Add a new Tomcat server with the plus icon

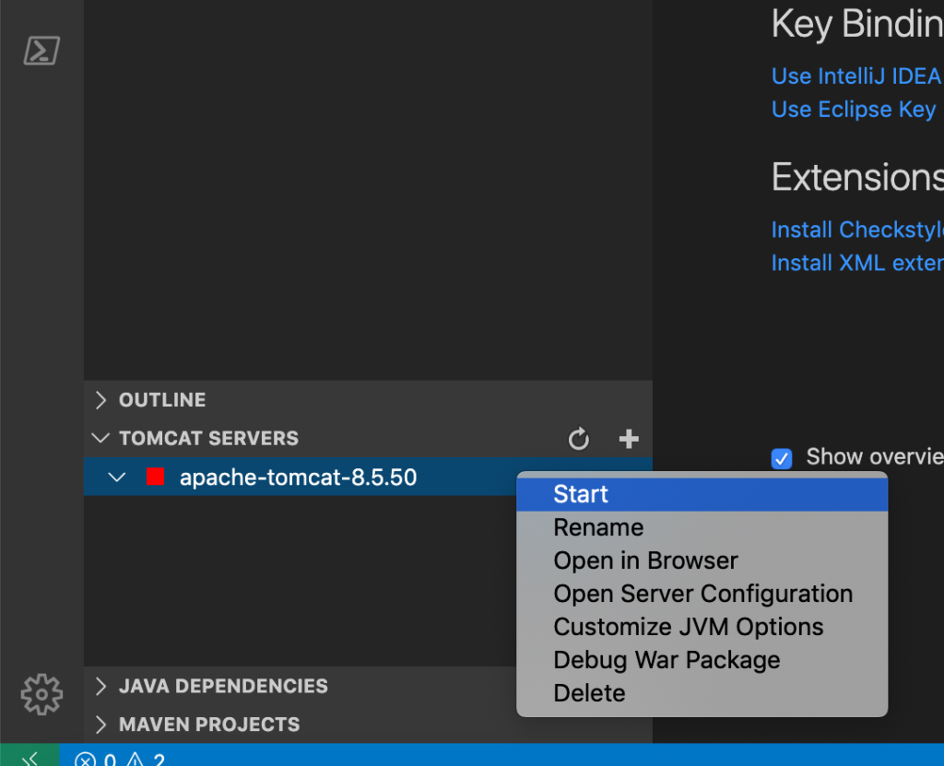point(628,439)
